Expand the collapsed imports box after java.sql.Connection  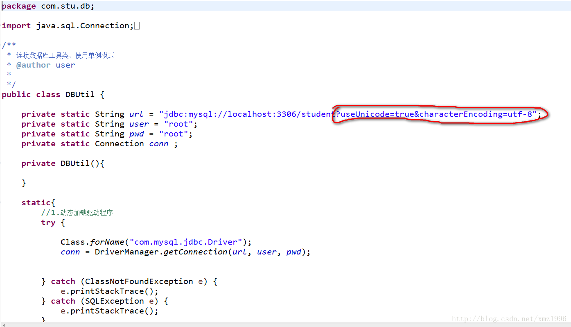[x=137, y=26]
